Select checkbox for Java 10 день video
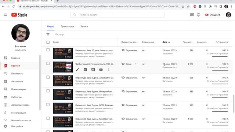Image resolution: width=235 pixels, height=132 pixels. tap(48, 50)
